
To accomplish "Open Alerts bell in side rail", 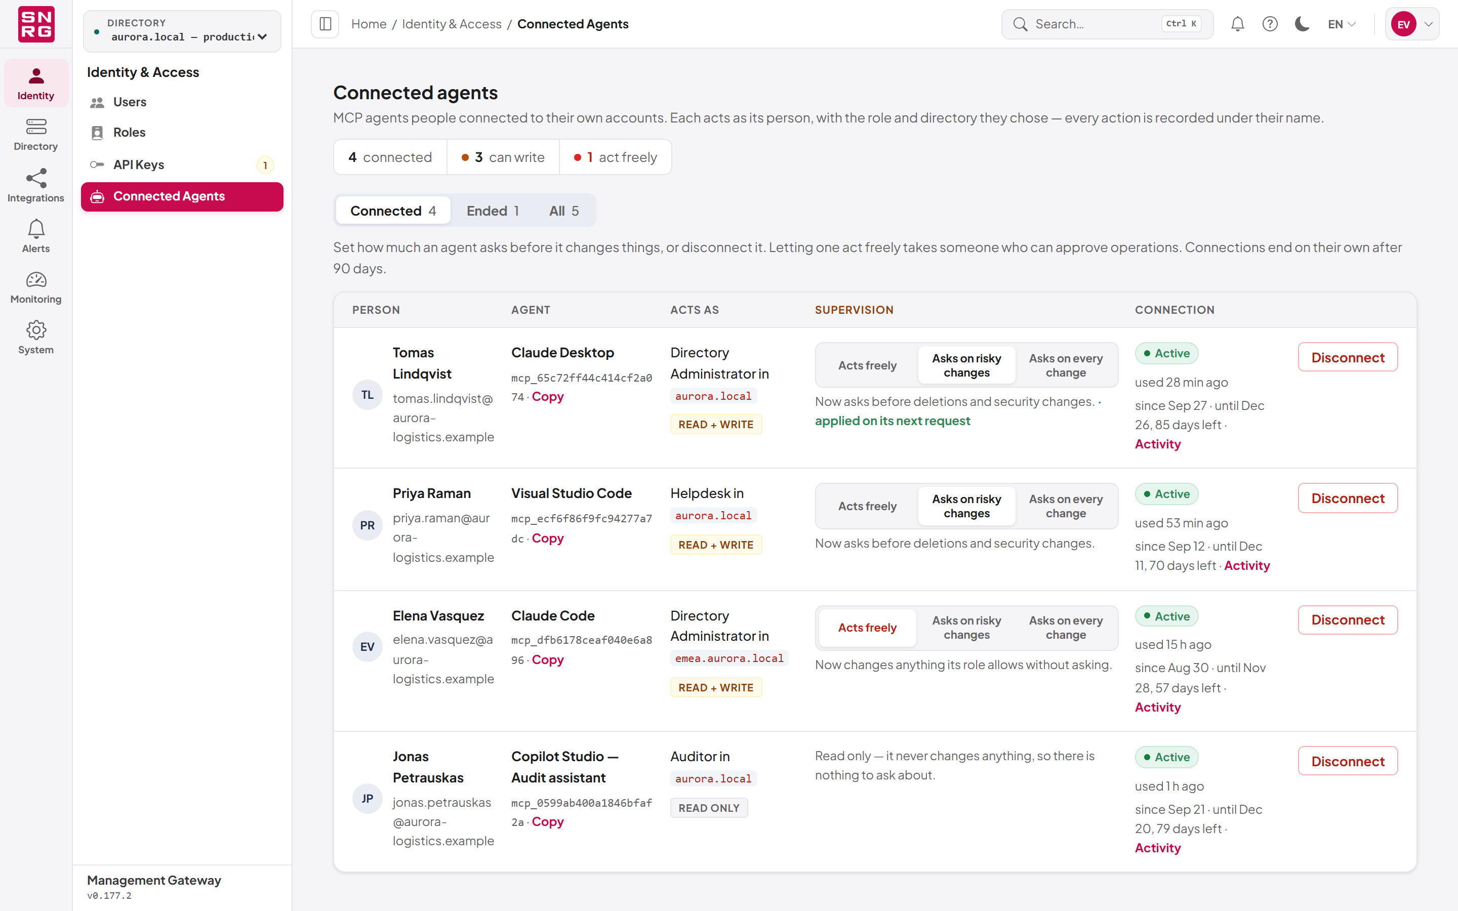I will [x=35, y=235].
